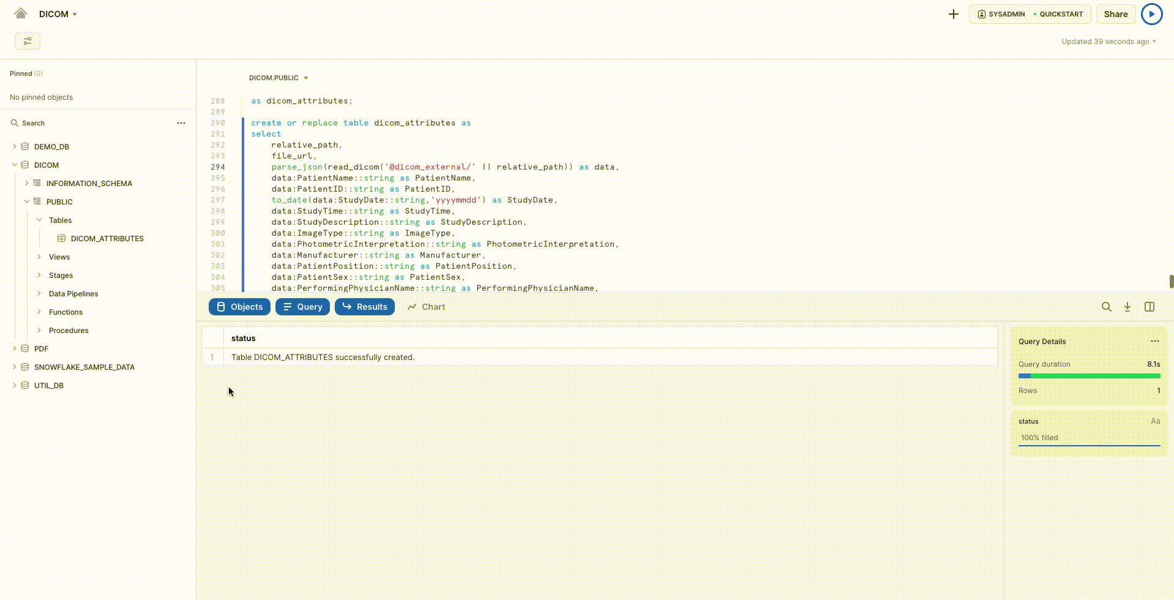Expand the DEMO_DB database
1174x600 pixels.
pyautogui.click(x=15, y=146)
